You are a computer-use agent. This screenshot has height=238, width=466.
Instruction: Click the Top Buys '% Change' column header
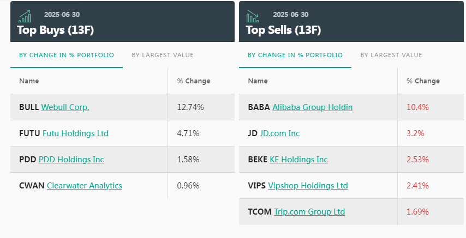click(x=194, y=81)
